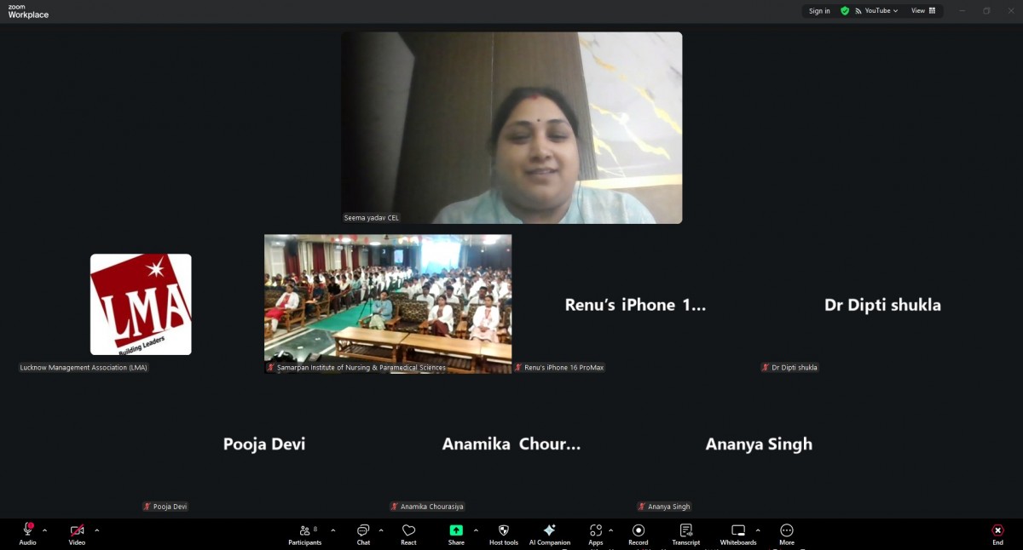This screenshot has height=550, width=1023.
Task: Open Host tools shield icon
Action: click(503, 532)
